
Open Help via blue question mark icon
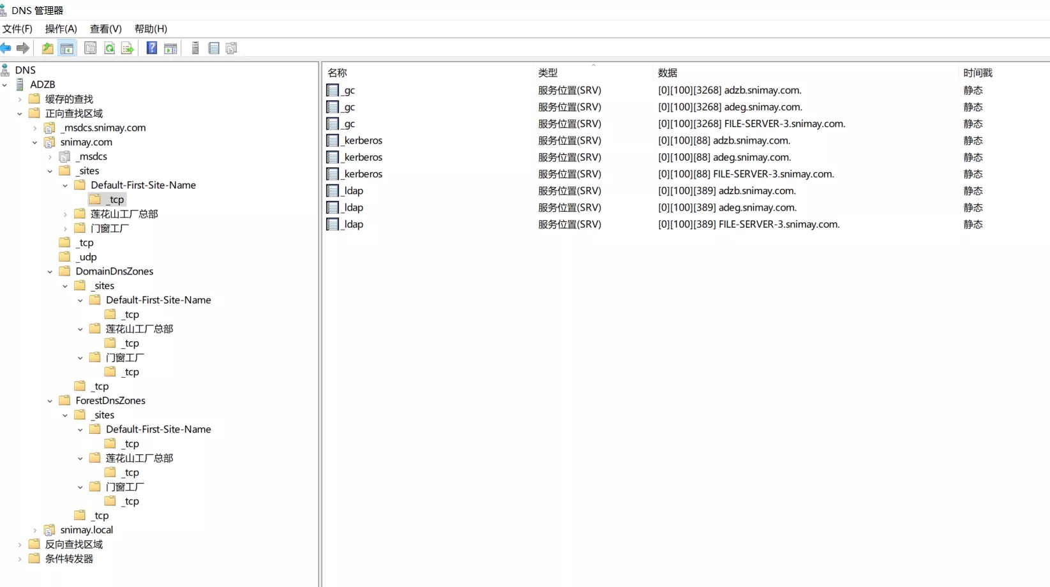coord(151,48)
